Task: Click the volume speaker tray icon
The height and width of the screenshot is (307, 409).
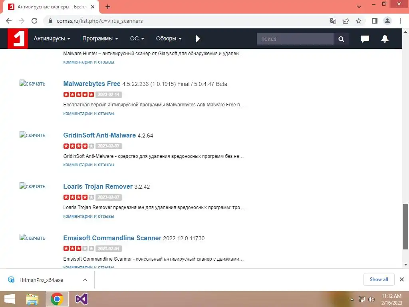Action: pos(371,299)
